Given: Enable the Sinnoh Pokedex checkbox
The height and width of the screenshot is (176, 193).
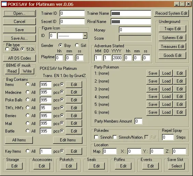Looking at the screenshot, I should pos(96,137).
